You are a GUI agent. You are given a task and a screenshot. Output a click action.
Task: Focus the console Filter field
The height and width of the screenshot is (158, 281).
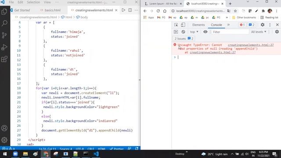pos(230,32)
